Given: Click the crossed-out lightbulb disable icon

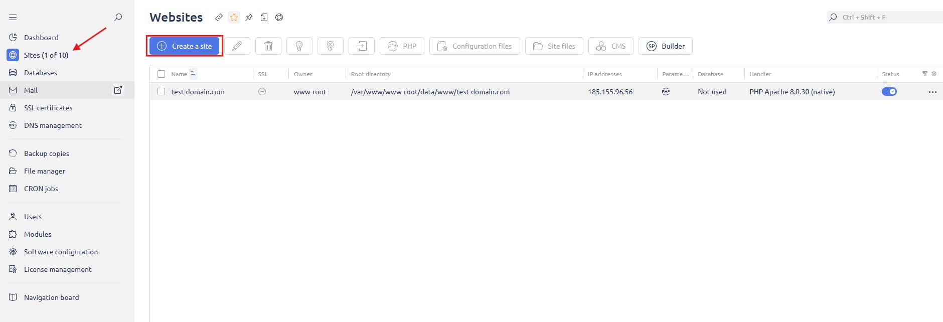Looking at the screenshot, I should point(331,46).
